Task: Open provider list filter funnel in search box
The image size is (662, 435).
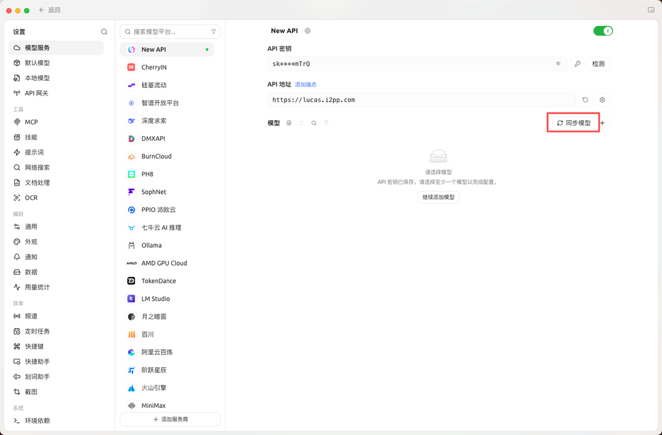Action: [213, 32]
